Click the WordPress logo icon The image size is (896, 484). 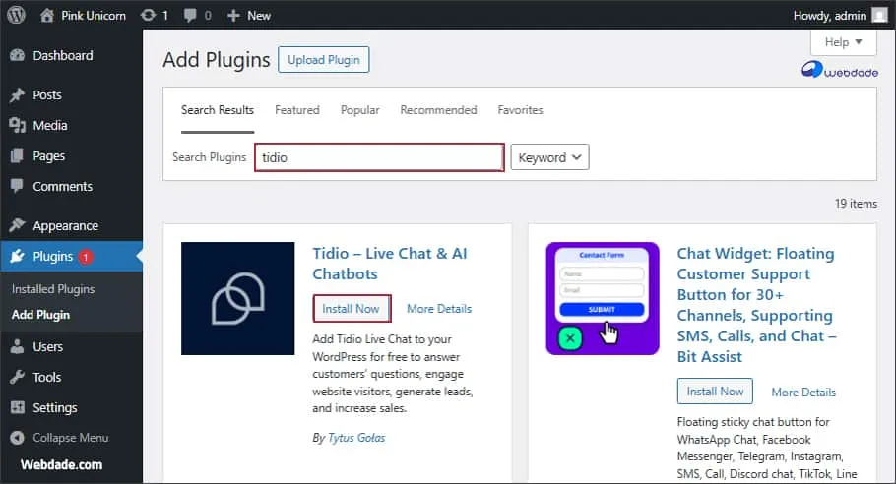tap(17, 16)
